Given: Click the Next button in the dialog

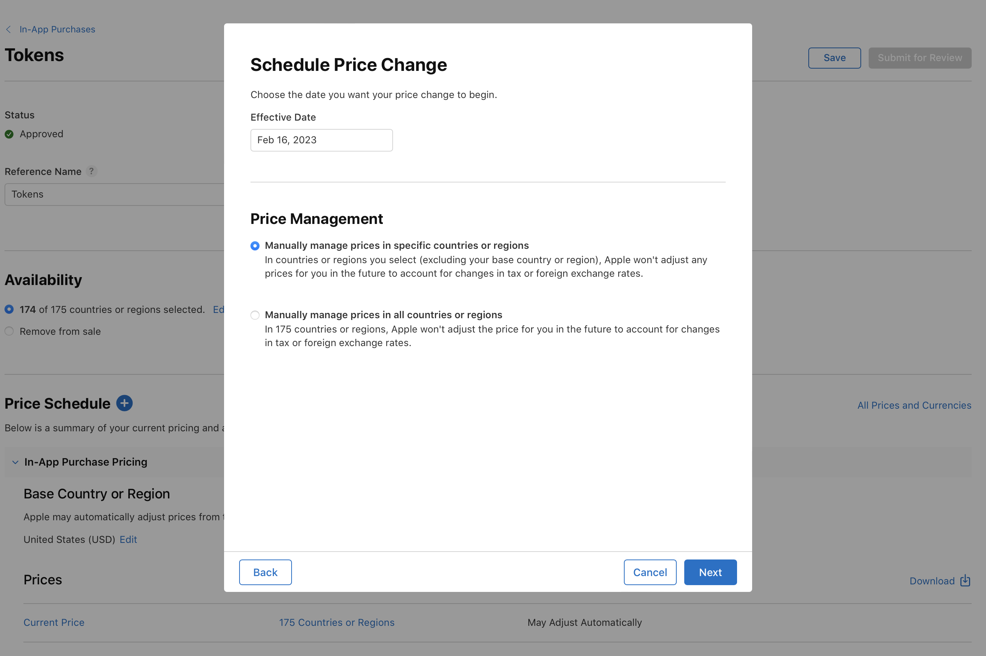Looking at the screenshot, I should tap(710, 572).
